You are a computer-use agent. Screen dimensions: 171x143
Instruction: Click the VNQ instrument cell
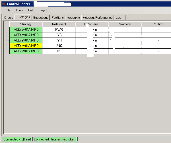tap(59, 46)
